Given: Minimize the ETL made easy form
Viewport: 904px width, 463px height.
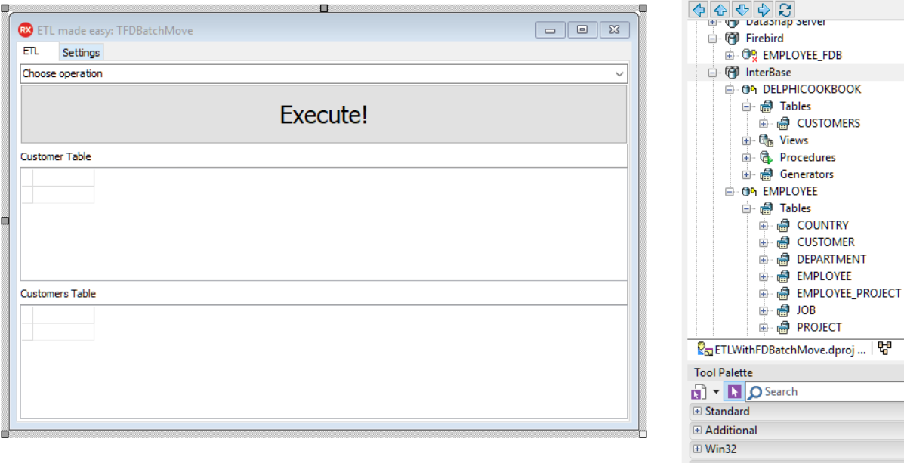Looking at the screenshot, I should 550,30.
